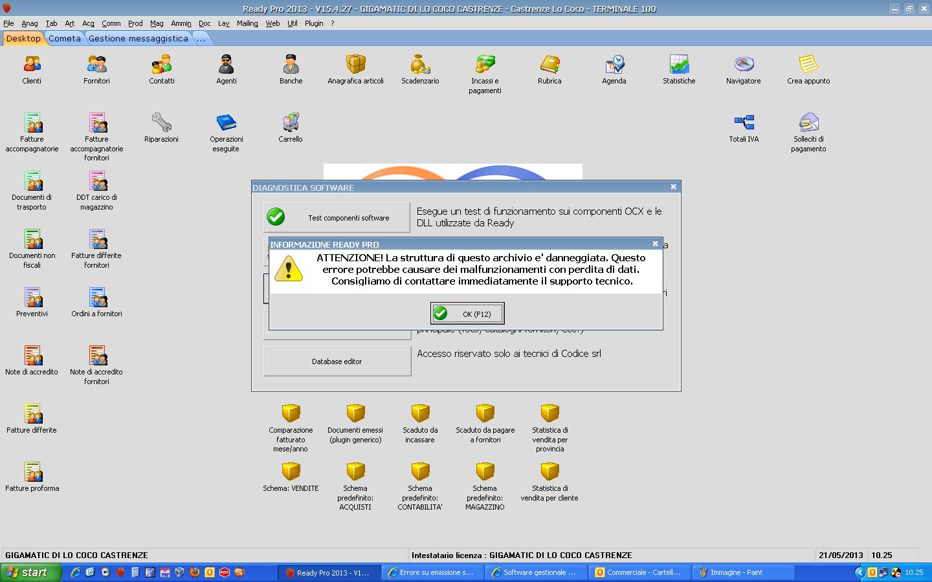Screen dimensions: 932x582
Task: Click Test componenti software button
Action: (x=337, y=217)
